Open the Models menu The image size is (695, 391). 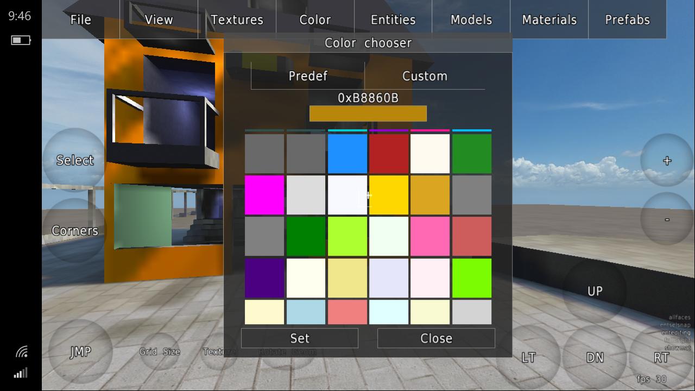471,20
